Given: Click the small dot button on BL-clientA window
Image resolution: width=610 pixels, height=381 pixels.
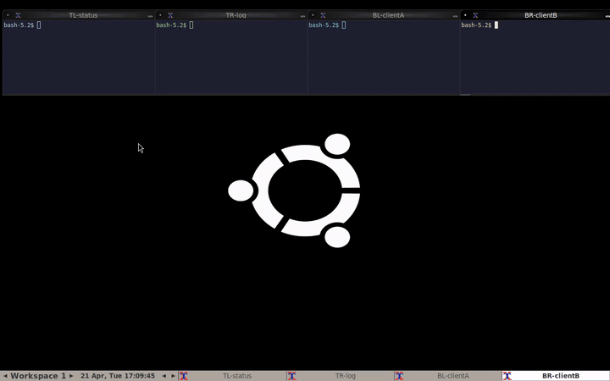Looking at the screenshot, I should tap(313, 15).
